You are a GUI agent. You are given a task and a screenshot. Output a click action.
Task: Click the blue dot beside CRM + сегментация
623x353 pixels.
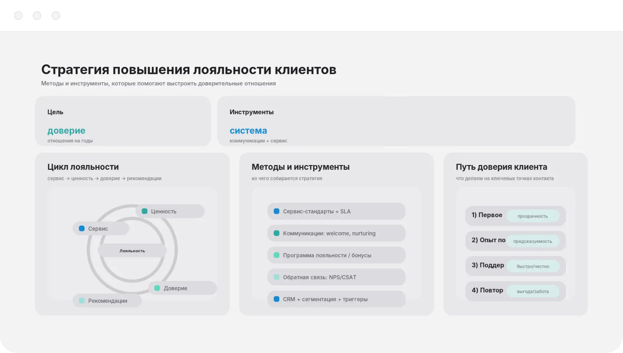point(276,299)
